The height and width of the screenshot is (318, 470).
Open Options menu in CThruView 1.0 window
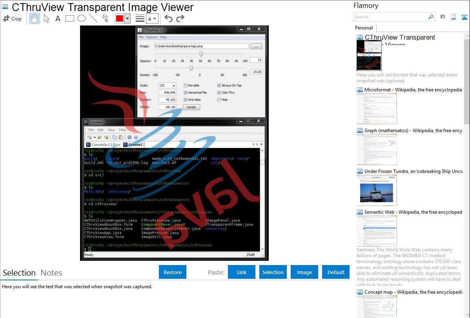click(x=152, y=37)
